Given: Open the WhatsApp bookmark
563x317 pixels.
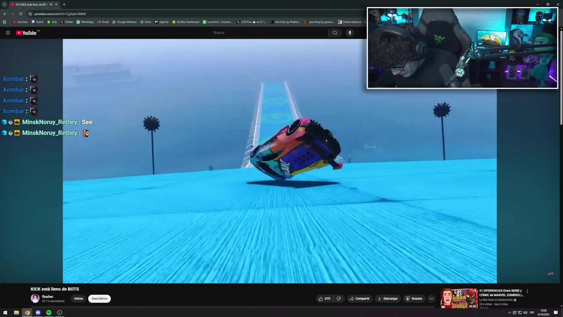Looking at the screenshot, I should point(85,22).
